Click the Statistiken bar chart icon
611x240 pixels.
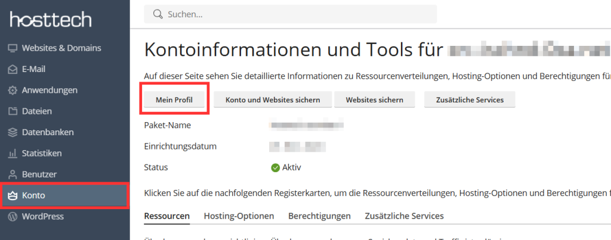pyautogui.click(x=12, y=154)
